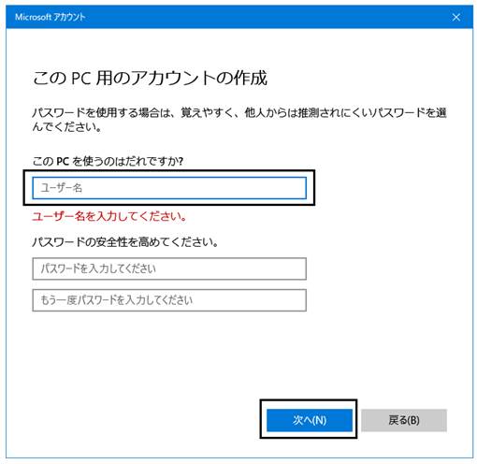Click the red ユーザー名を入力してください error message
The image size is (477, 464).
click(x=109, y=216)
